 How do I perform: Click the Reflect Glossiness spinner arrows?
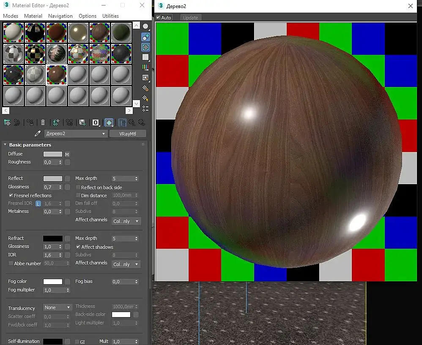point(60,187)
